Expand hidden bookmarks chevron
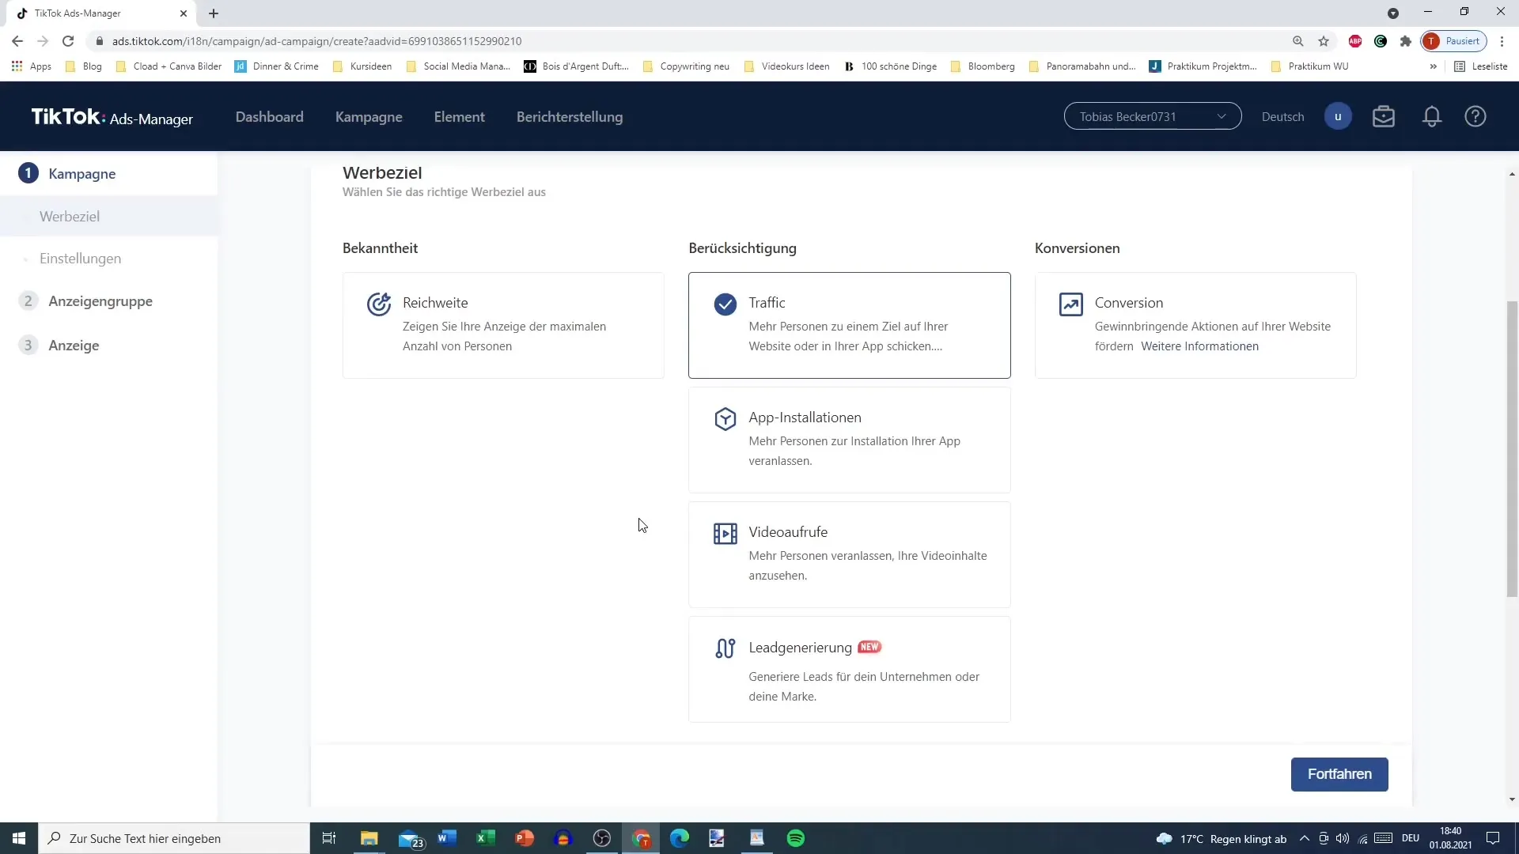This screenshot has height=854, width=1519. 1433,66
